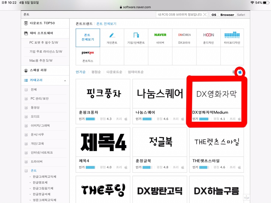Expand the 동영상 category
Image resolution: width=271 pixels, height=203 pixels.
coord(26,108)
